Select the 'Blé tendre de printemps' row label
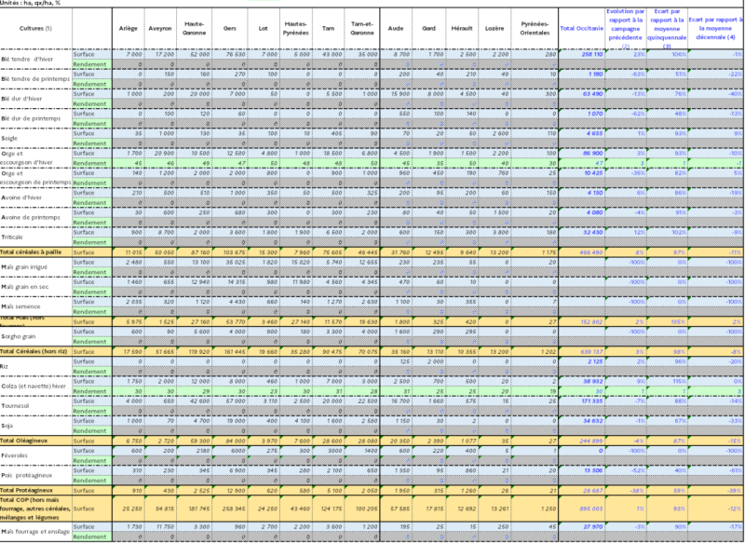The width and height of the screenshot is (745, 543). coord(35,79)
